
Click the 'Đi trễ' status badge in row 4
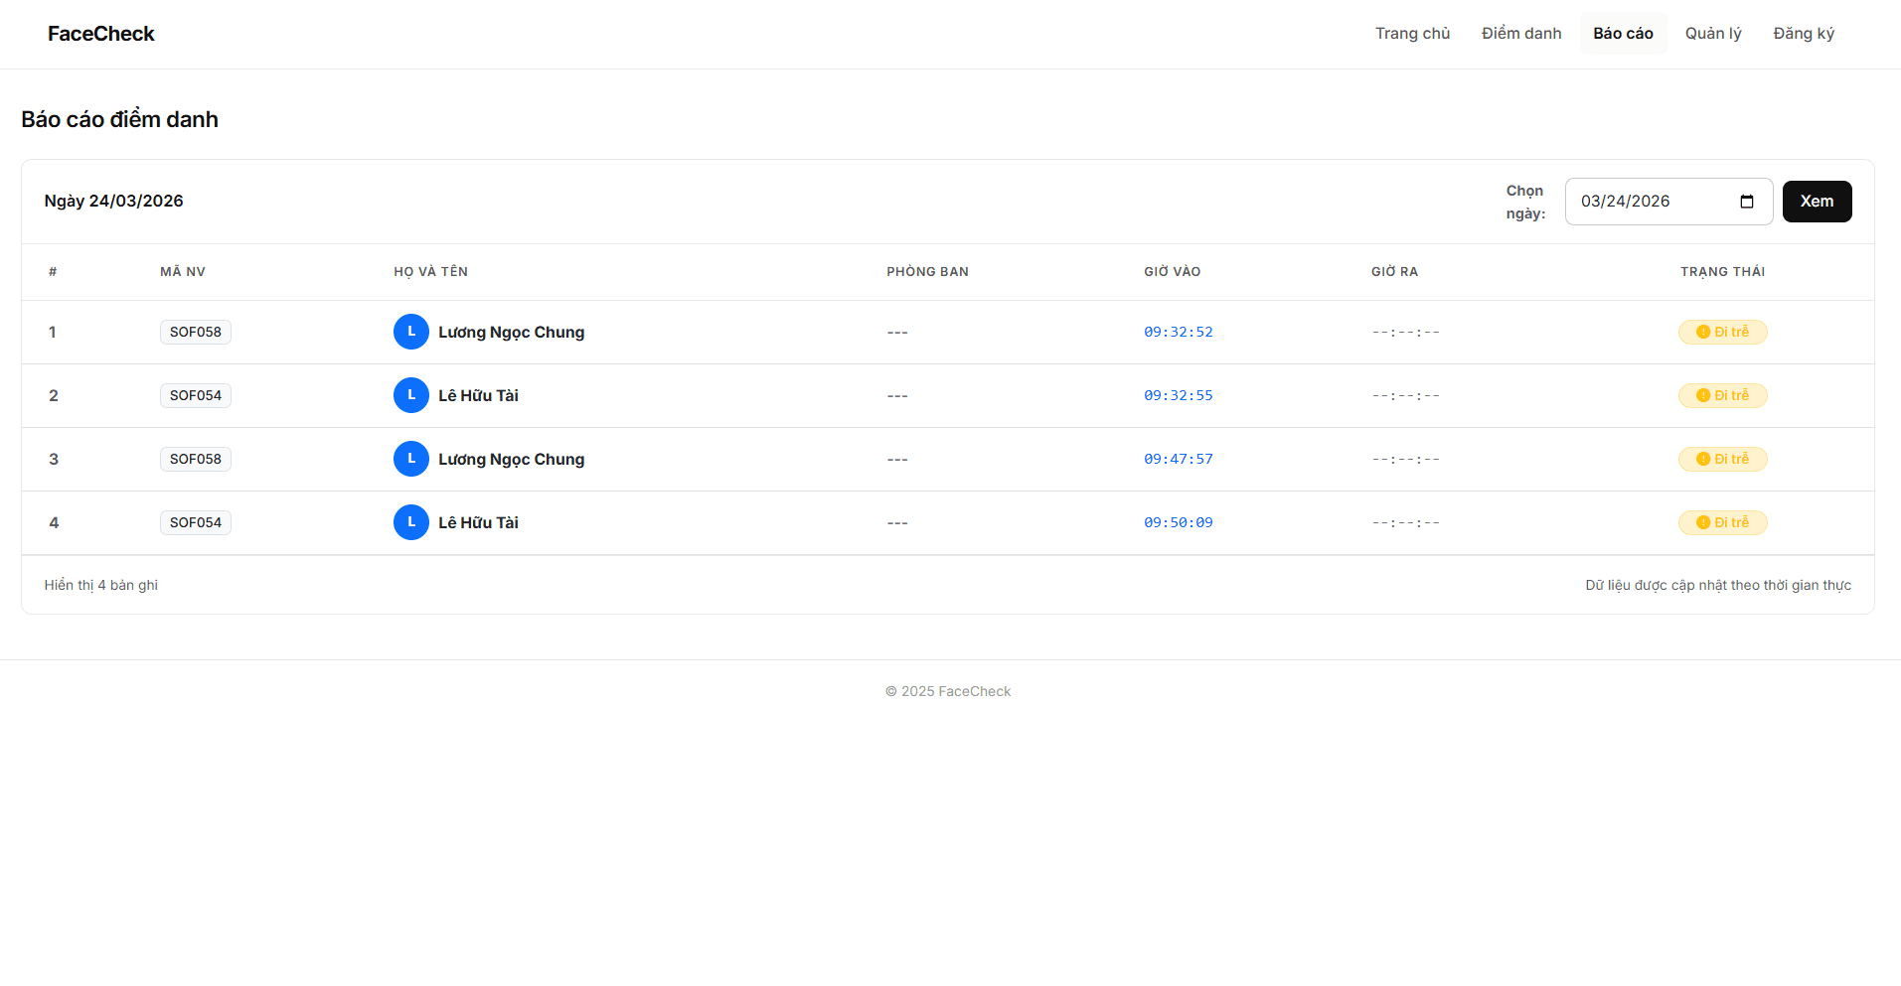(1722, 522)
